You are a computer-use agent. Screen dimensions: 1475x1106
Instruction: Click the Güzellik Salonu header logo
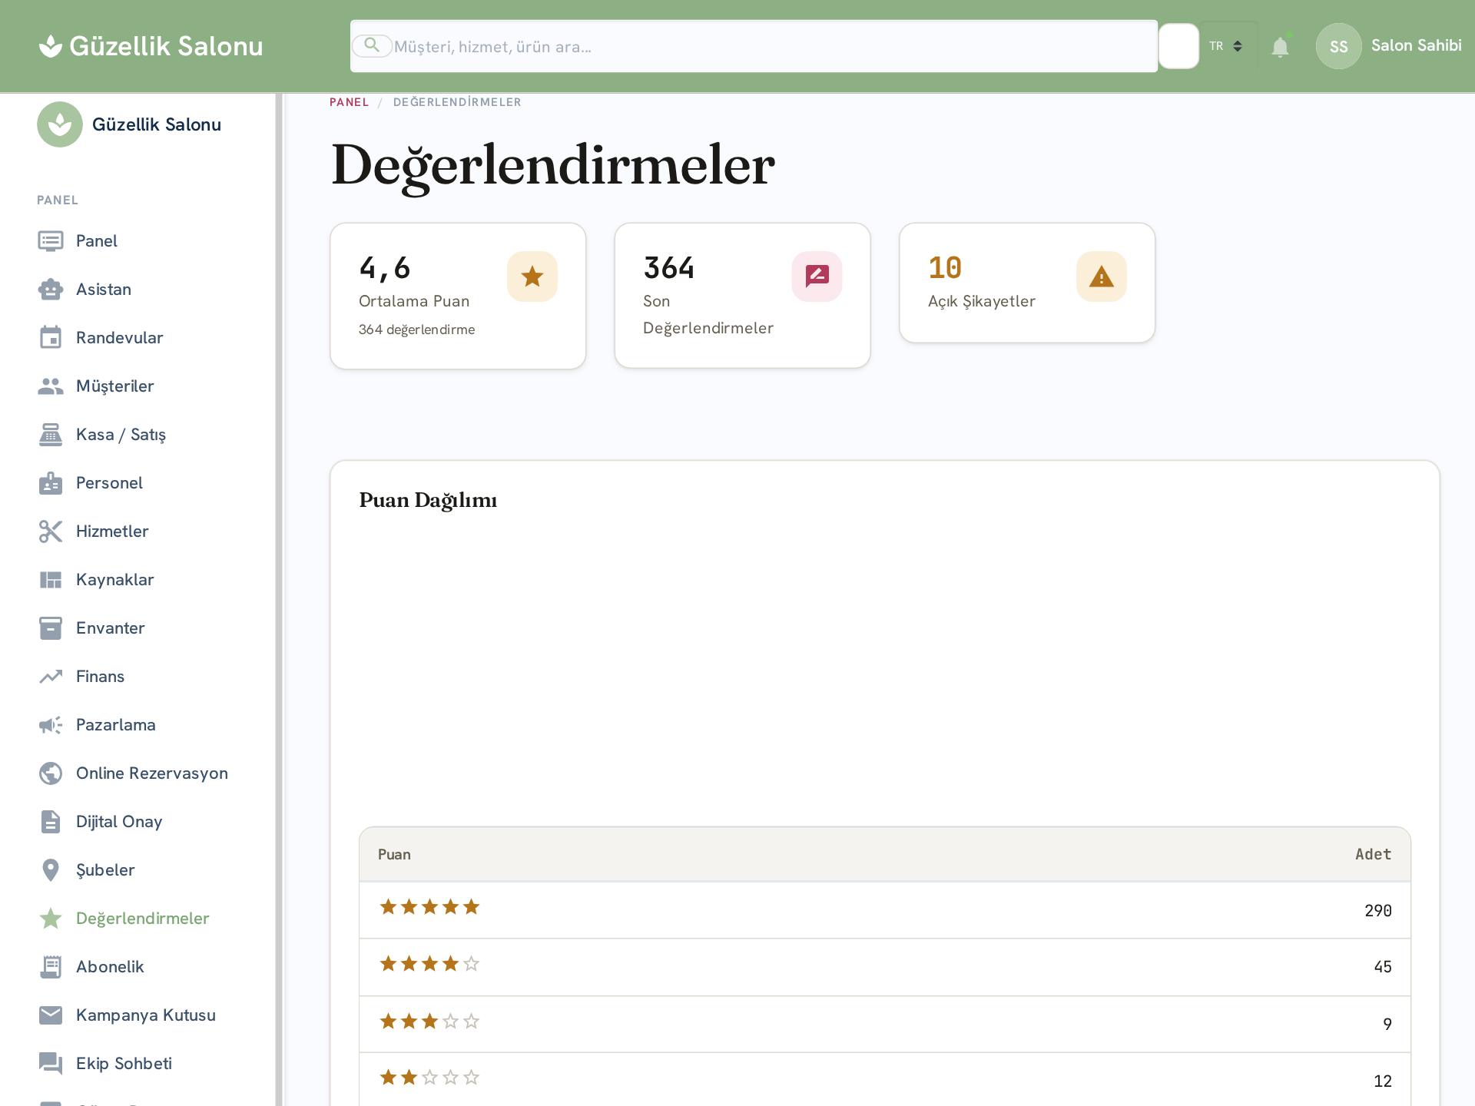(151, 46)
